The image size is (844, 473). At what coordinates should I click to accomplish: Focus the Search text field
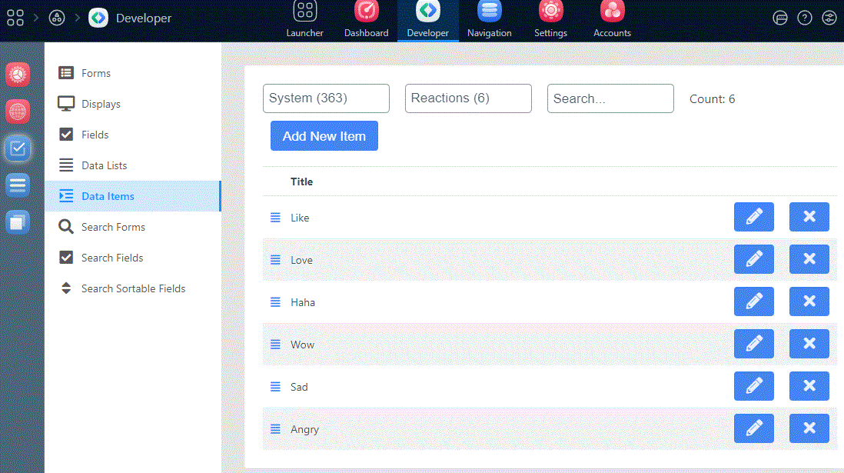610,98
